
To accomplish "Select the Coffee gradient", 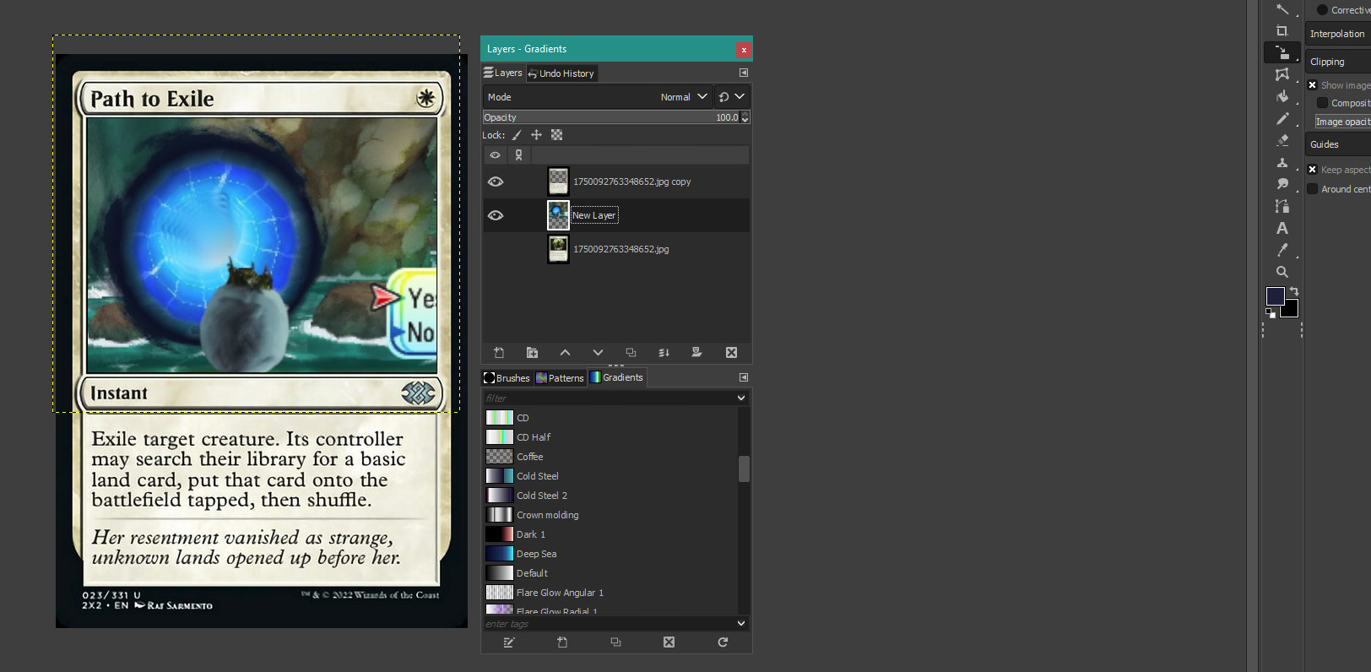I will [x=610, y=457].
